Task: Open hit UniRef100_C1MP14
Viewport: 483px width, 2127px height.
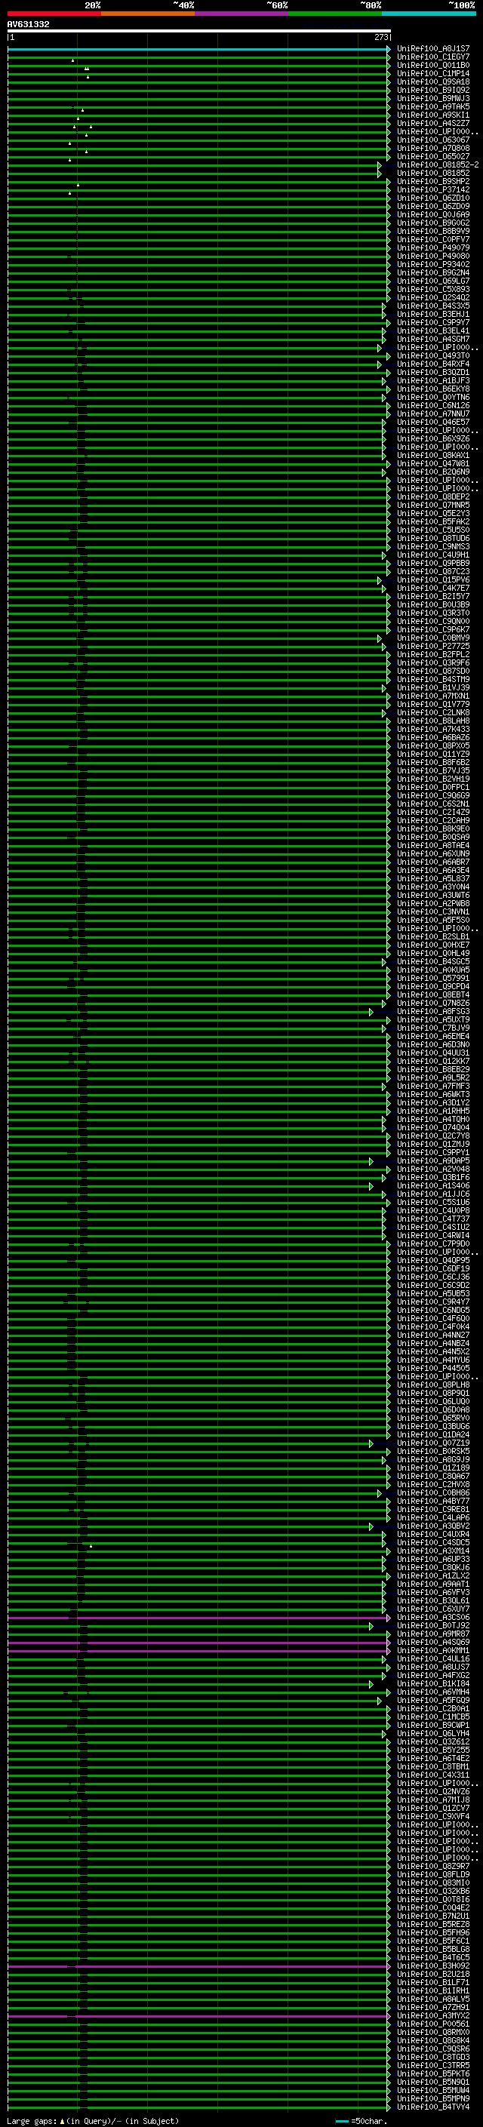Action: coord(433,73)
